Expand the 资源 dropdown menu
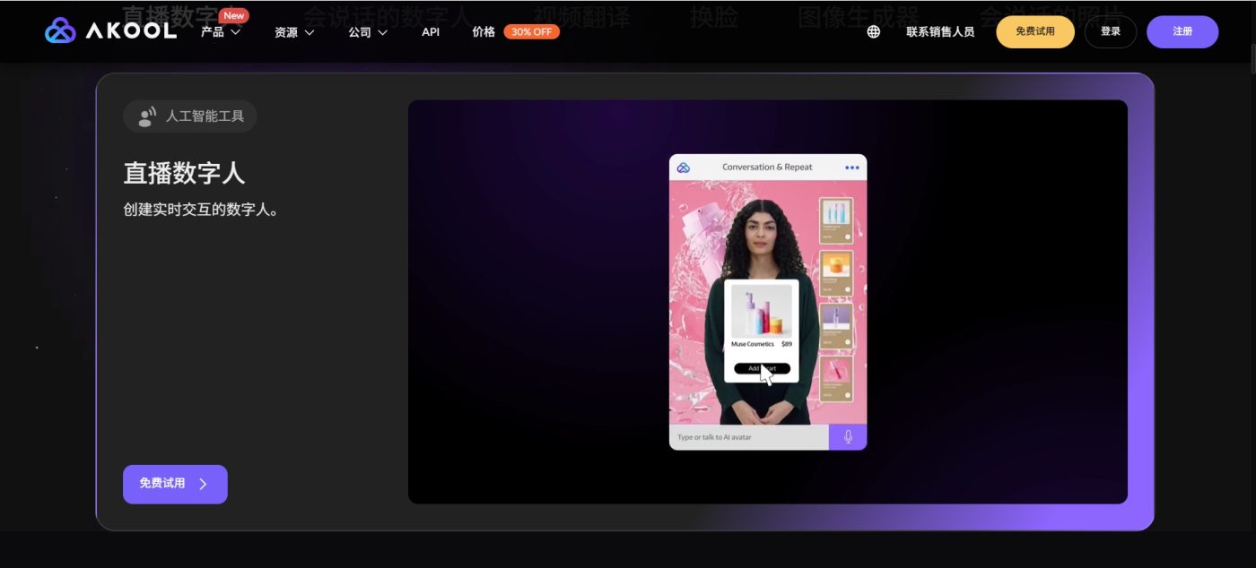 coord(294,32)
